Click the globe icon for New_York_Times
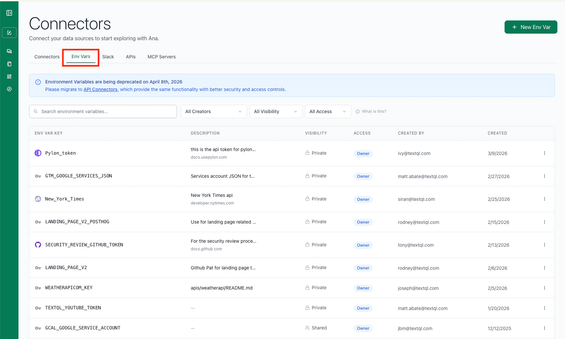 coord(38,199)
